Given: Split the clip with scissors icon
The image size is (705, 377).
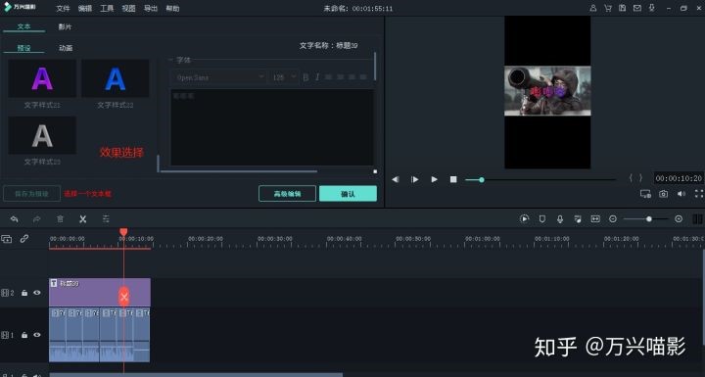Looking at the screenshot, I should point(82,219).
